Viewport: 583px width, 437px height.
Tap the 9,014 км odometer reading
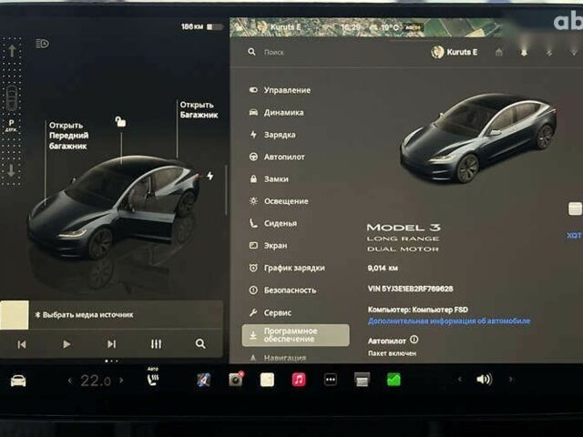coord(383,268)
